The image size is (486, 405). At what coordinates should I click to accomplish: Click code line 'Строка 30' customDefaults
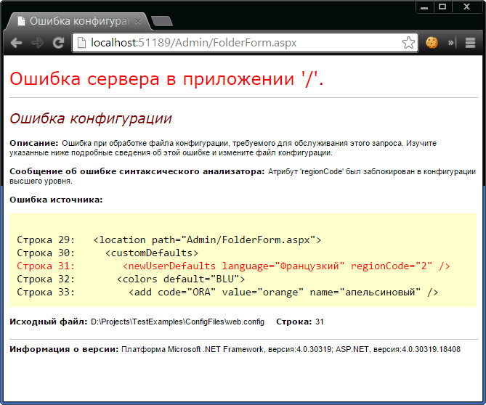coord(108,253)
